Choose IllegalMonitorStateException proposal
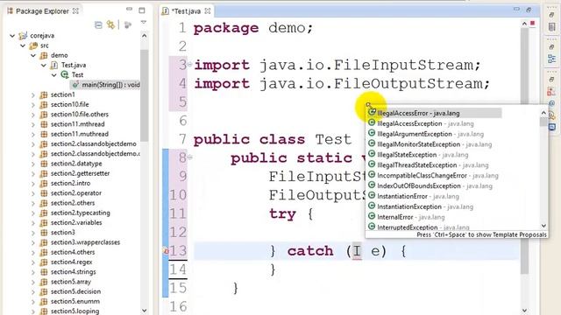Image resolution: width=561 pixels, height=315 pixels. click(435, 144)
